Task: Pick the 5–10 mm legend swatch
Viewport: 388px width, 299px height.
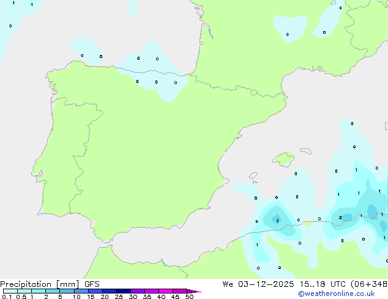Action: (67, 291)
